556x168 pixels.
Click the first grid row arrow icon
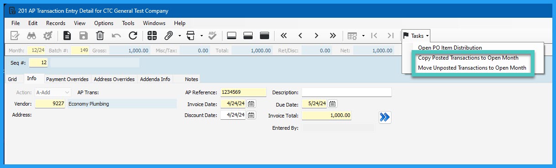[x=374, y=36]
